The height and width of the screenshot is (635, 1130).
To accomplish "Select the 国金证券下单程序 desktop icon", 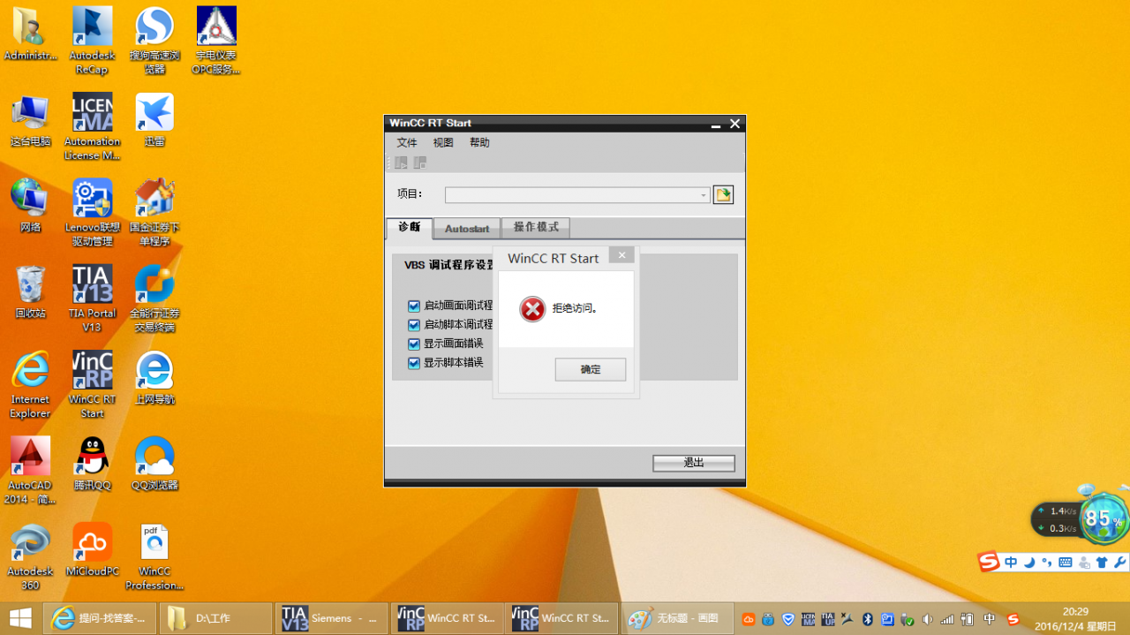I will click(x=154, y=212).
